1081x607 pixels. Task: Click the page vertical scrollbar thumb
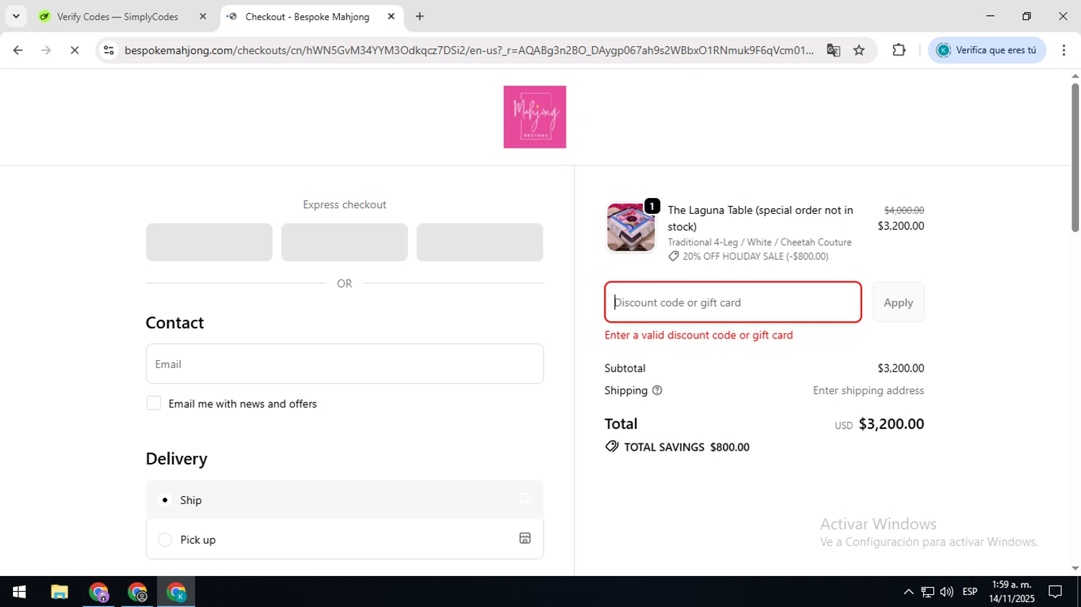pyautogui.click(x=1075, y=157)
